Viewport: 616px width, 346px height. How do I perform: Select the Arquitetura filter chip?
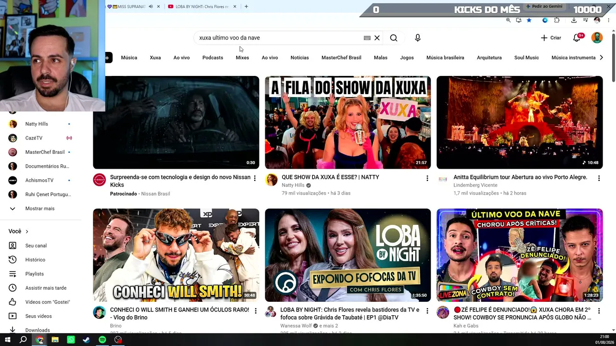pos(489,58)
